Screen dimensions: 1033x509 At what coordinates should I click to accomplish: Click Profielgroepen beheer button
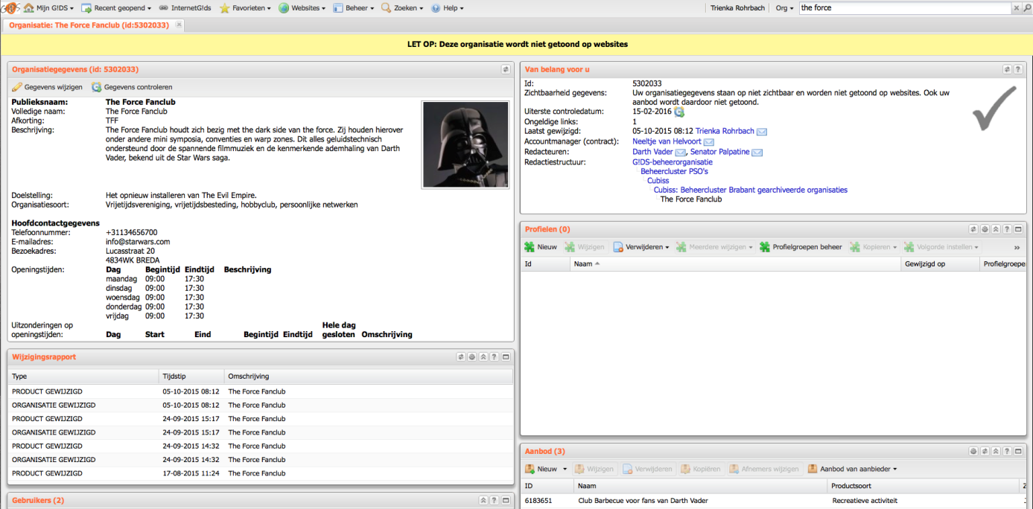coord(801,247)
